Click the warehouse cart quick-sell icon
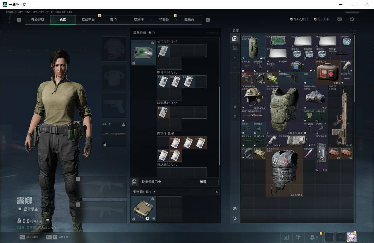The width and height of the screenshot is (374, 243). 235,218
